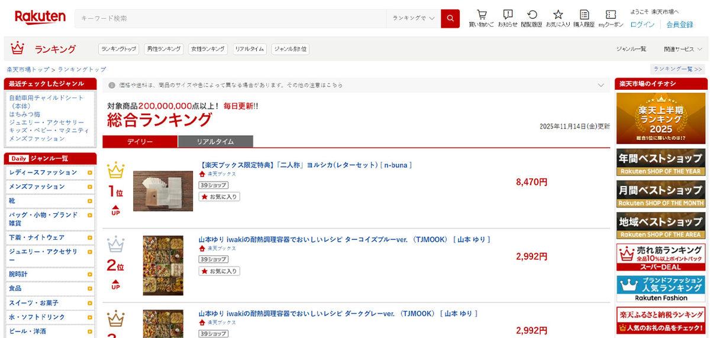This screenshot has height=338, width=710.
Task: Open the rank 1 product thumbnail
Action: (163, 191)
